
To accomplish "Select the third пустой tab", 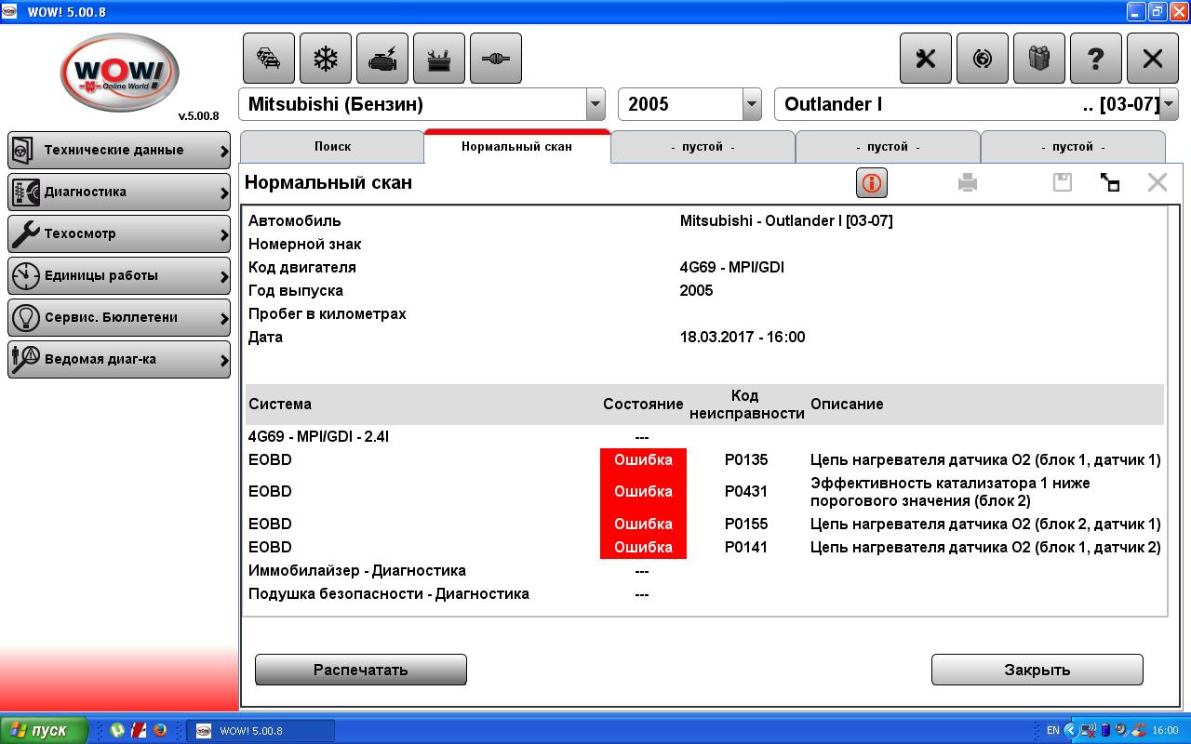I will pos(1073,147).
